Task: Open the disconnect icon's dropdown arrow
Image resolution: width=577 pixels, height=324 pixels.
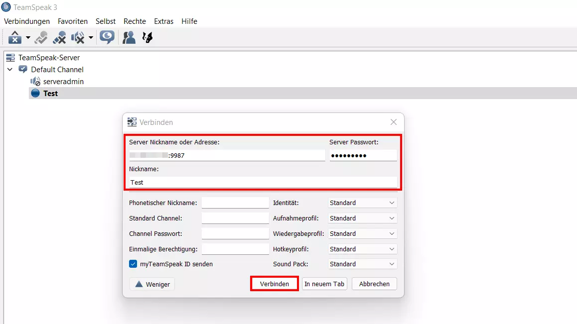Action: (x=28, y=37)
